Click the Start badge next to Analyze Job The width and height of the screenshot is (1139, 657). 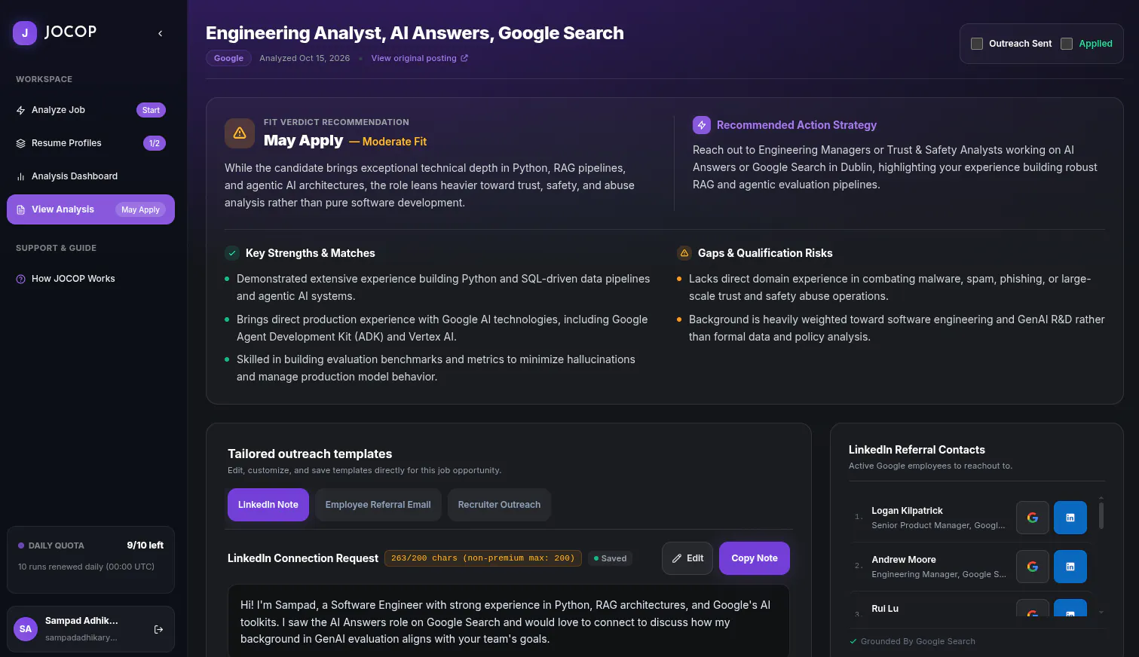pyautogui.click(x=151, y=110)
